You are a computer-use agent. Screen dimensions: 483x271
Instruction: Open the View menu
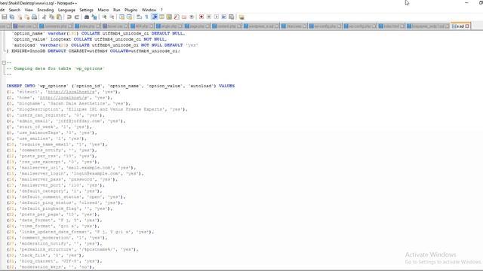point(29,10)
